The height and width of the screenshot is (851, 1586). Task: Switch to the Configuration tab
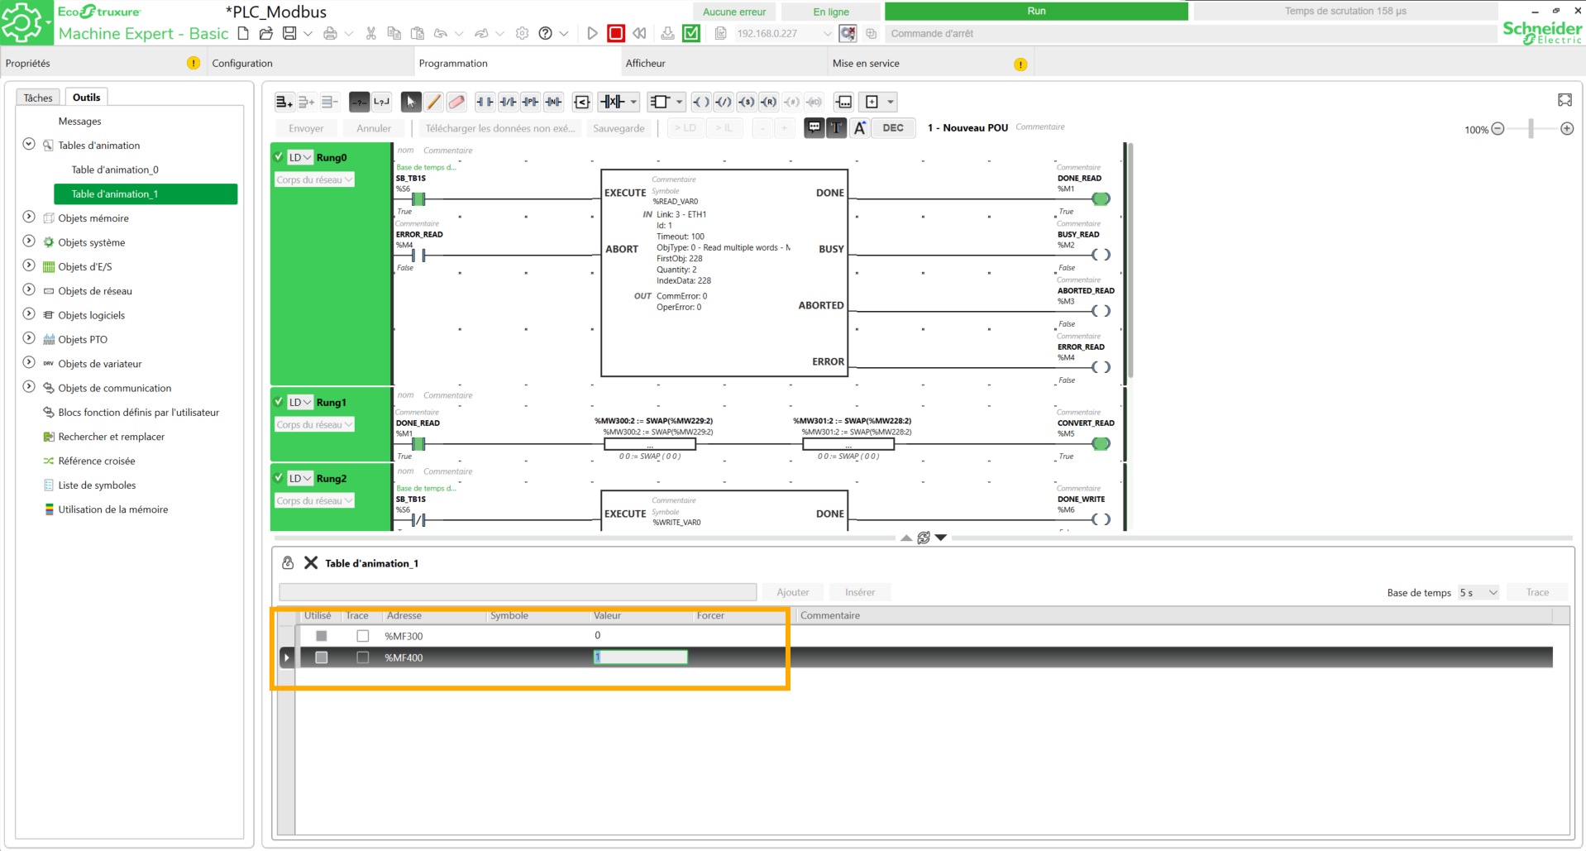[242, 63]
